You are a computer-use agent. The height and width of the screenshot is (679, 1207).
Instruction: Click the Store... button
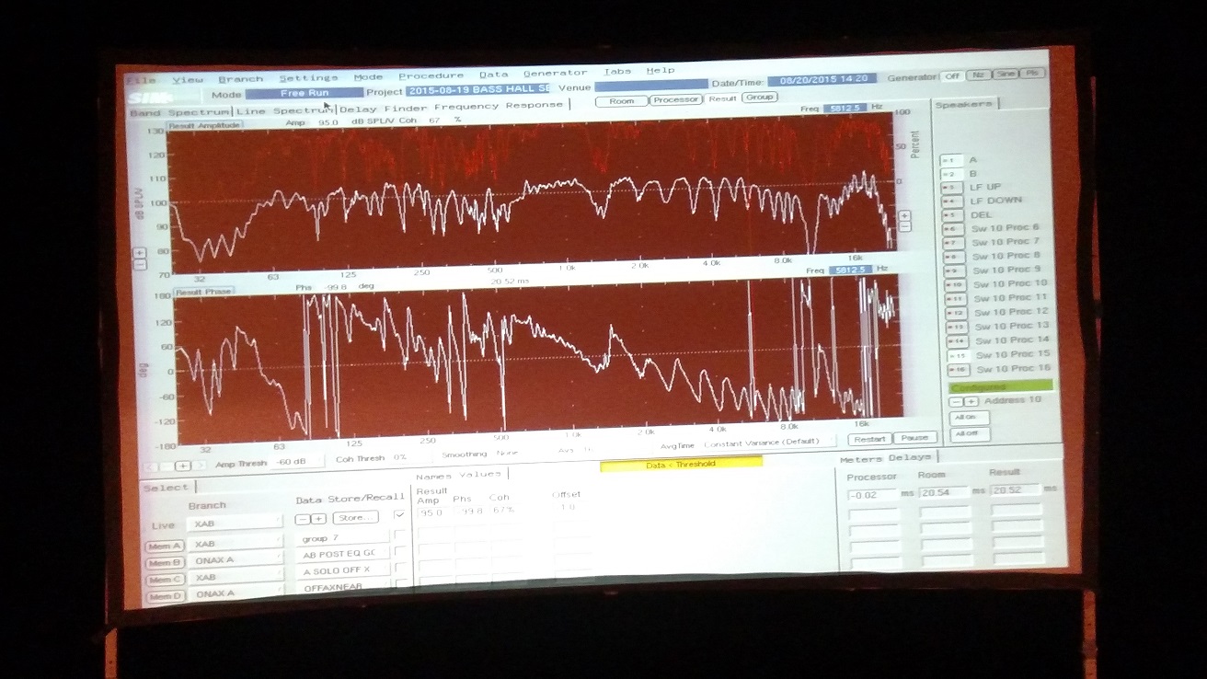355,518
